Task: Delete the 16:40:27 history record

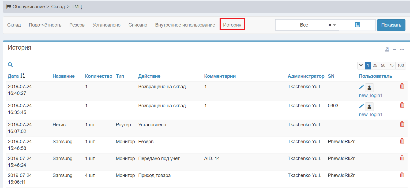Action: (x=402, y=86)
